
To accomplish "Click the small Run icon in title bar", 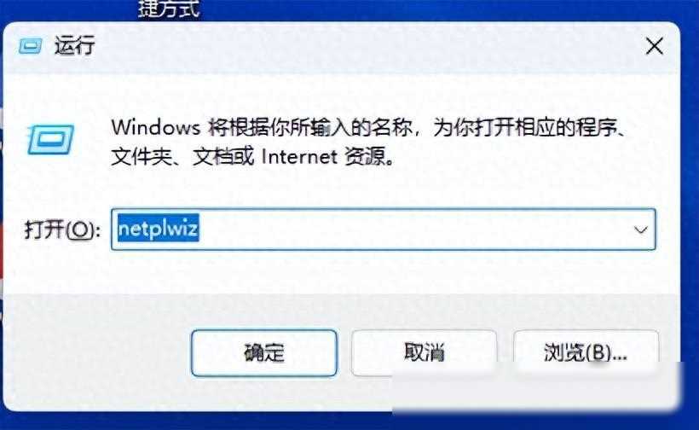I will (x=31, y=45).
